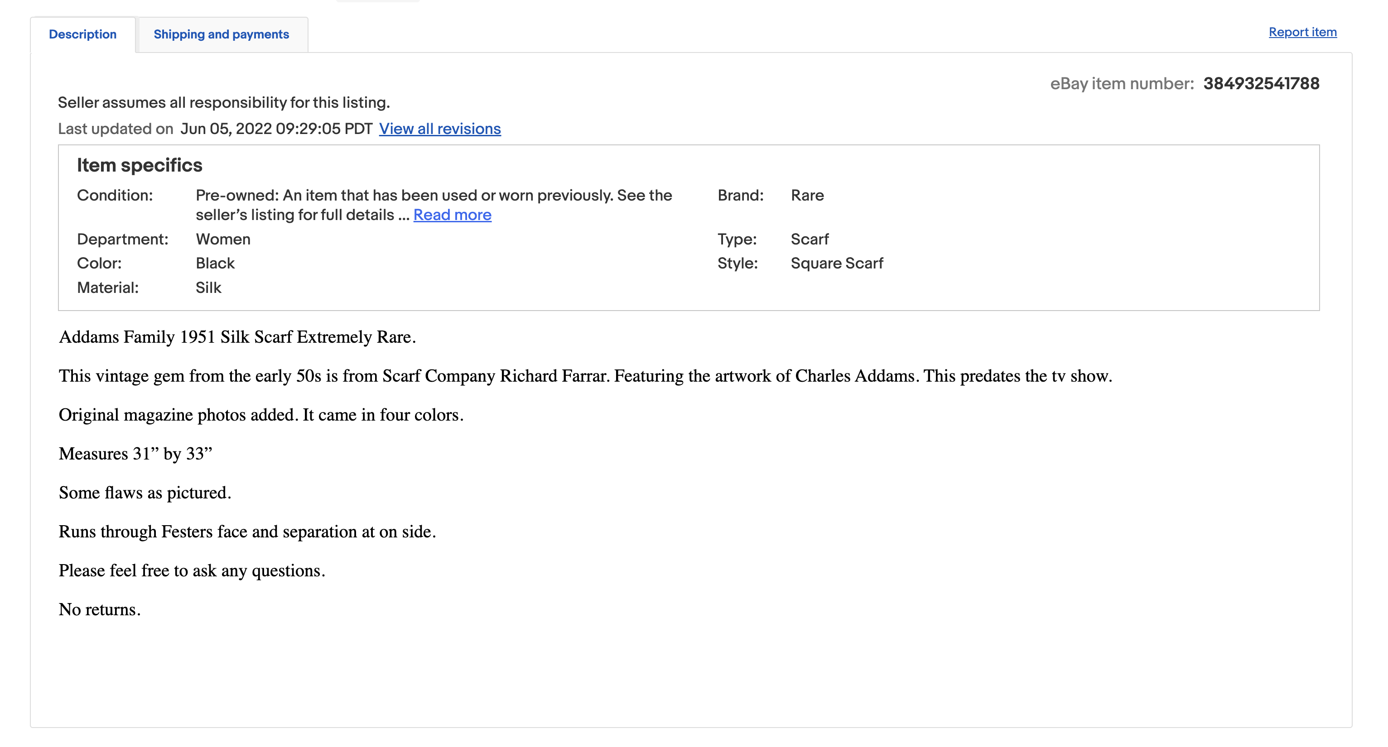This screenshot has height=747, width=1388.
Task: Select the Brand value Rare
Action: pos(807,195)
